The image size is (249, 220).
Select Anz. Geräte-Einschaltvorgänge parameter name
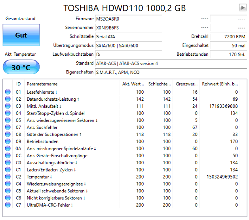(57, 156)
